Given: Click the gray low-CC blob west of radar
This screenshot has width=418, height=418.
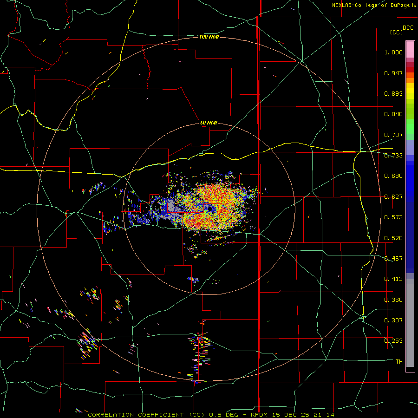Looking at the screenshot, I should (171, 209).
